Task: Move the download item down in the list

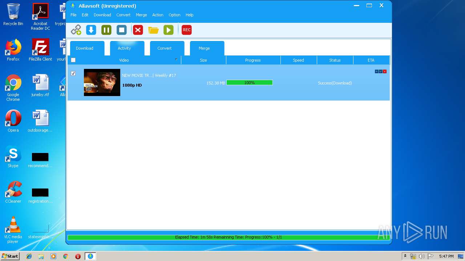Action: (381, 71)
